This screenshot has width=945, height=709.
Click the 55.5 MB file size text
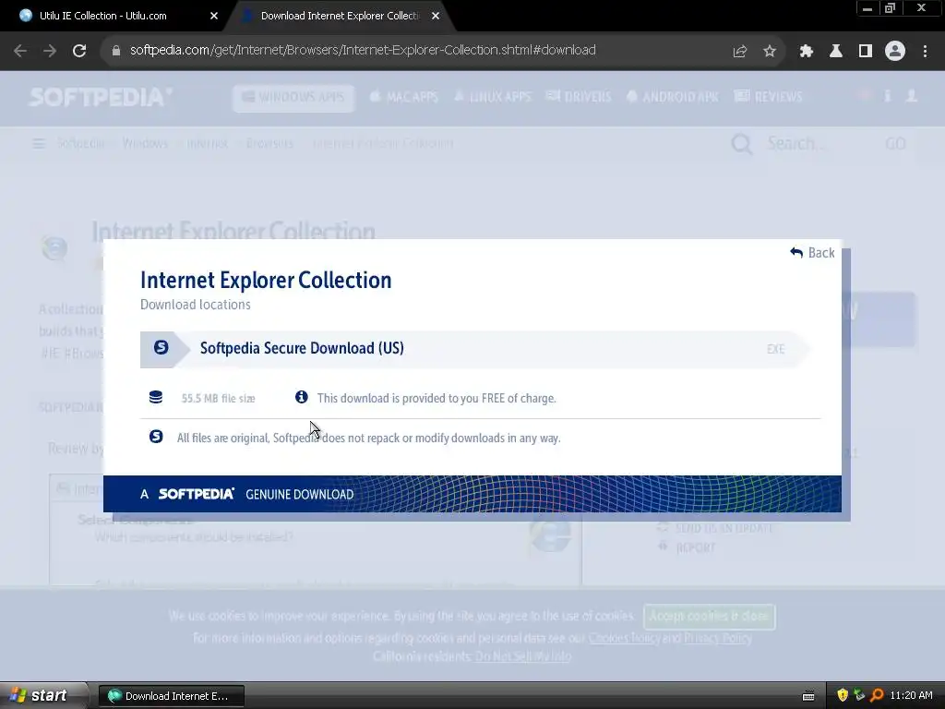pyautogui.click(x=218, y=399)
